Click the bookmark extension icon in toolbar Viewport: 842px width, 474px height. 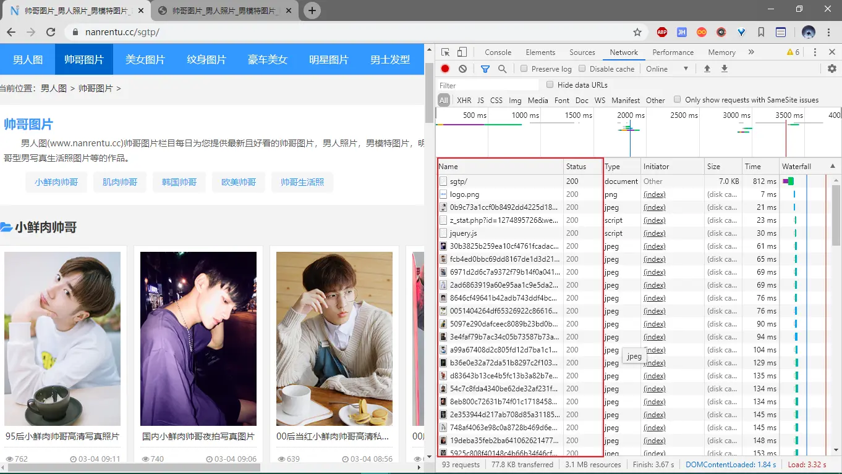(761, 32)
